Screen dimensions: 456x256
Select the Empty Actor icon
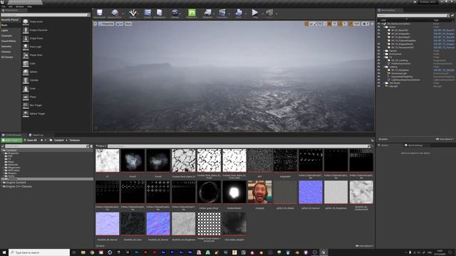[26, 22]
